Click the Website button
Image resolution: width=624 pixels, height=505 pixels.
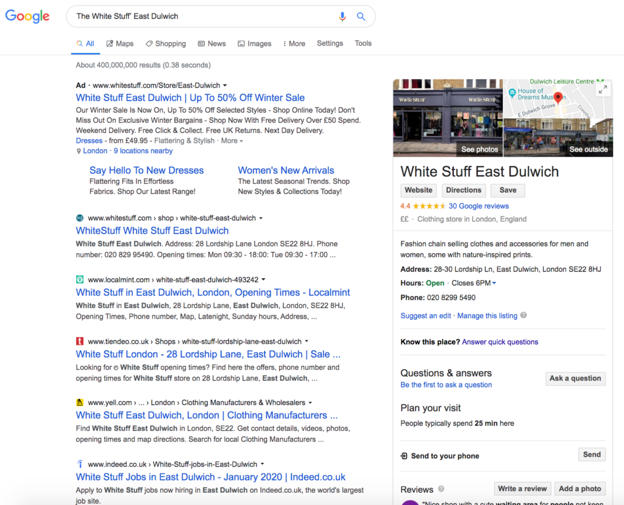[x=418, y=190]
